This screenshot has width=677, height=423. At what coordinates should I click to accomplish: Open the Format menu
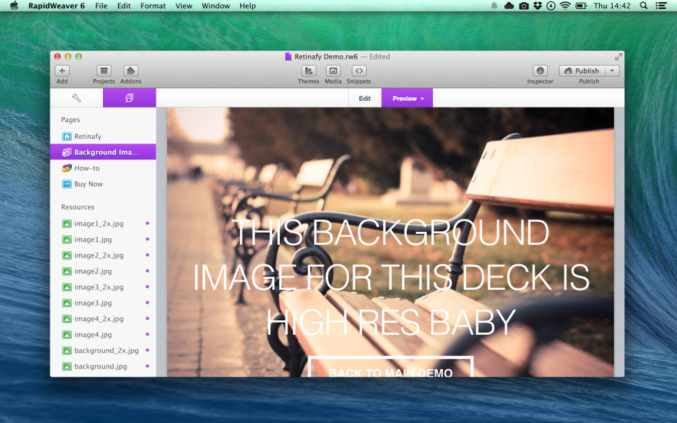tap(153, 6)
